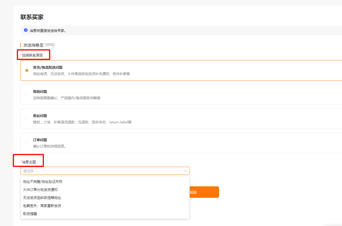Click the 消息主题 field label
Viewport: 342px width, 226px height.
click(29, 162)
